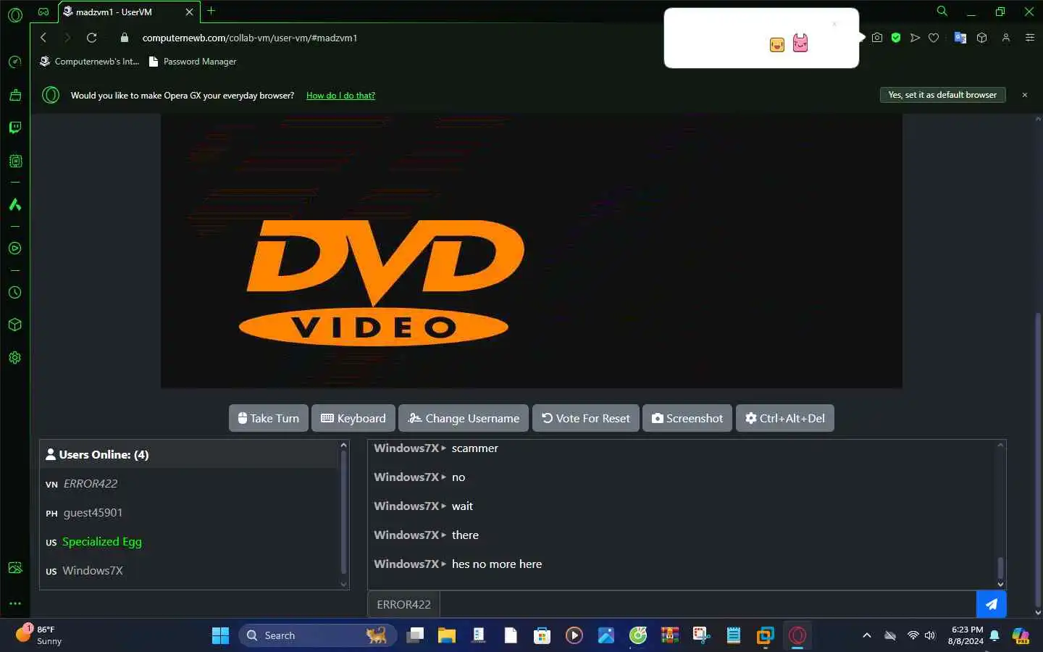Open GX Control speedometer icon in sidebar
Screen dimensions: 1043x652
coord(15,62)
